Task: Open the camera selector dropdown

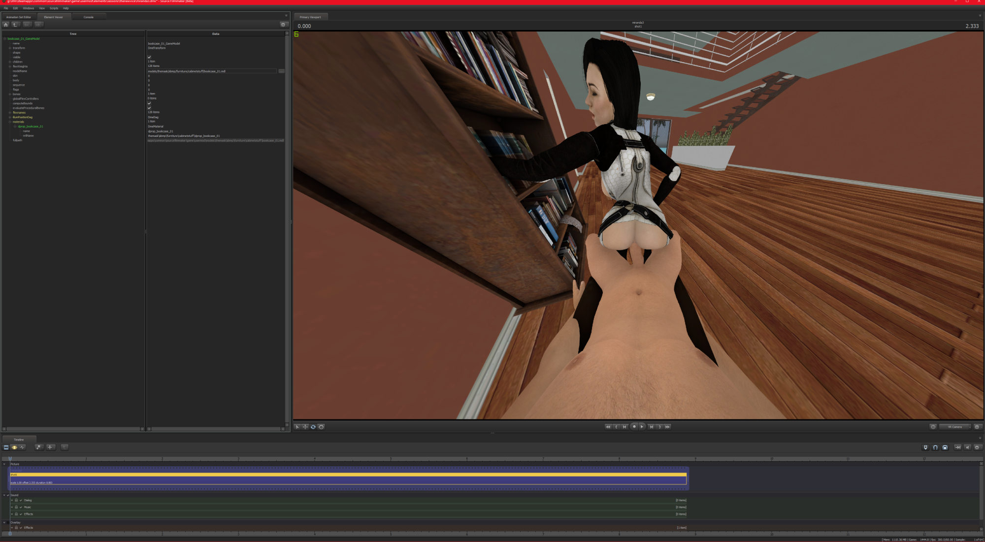Action: (955, 427)
